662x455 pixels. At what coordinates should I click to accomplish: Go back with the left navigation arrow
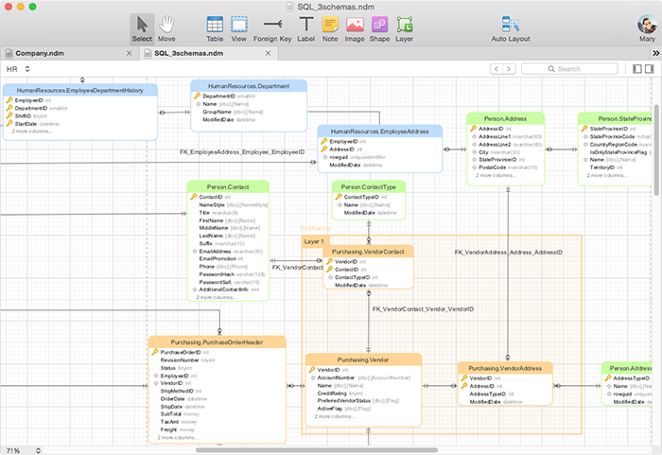(496, 69)
